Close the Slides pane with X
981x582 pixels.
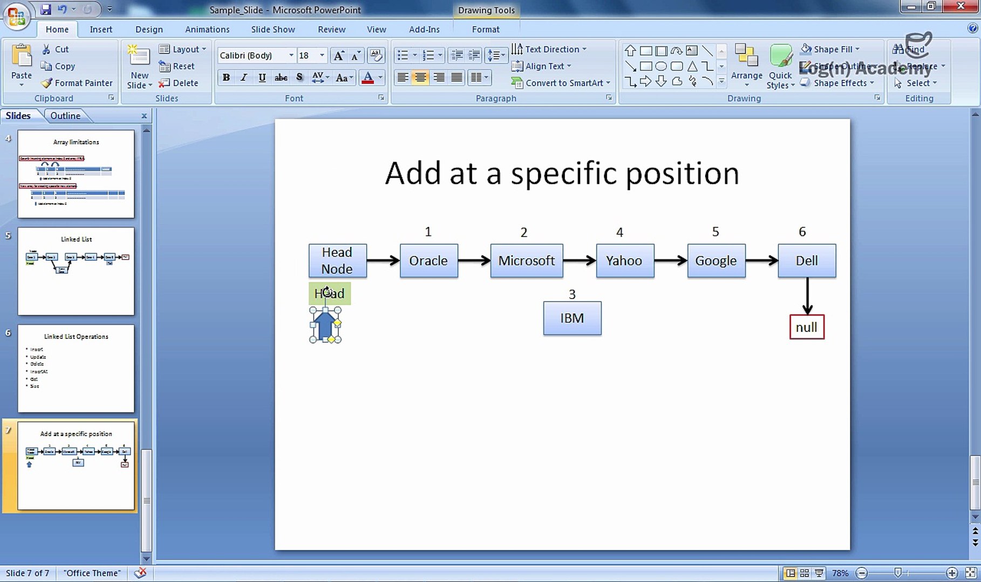tap(144, 115)
